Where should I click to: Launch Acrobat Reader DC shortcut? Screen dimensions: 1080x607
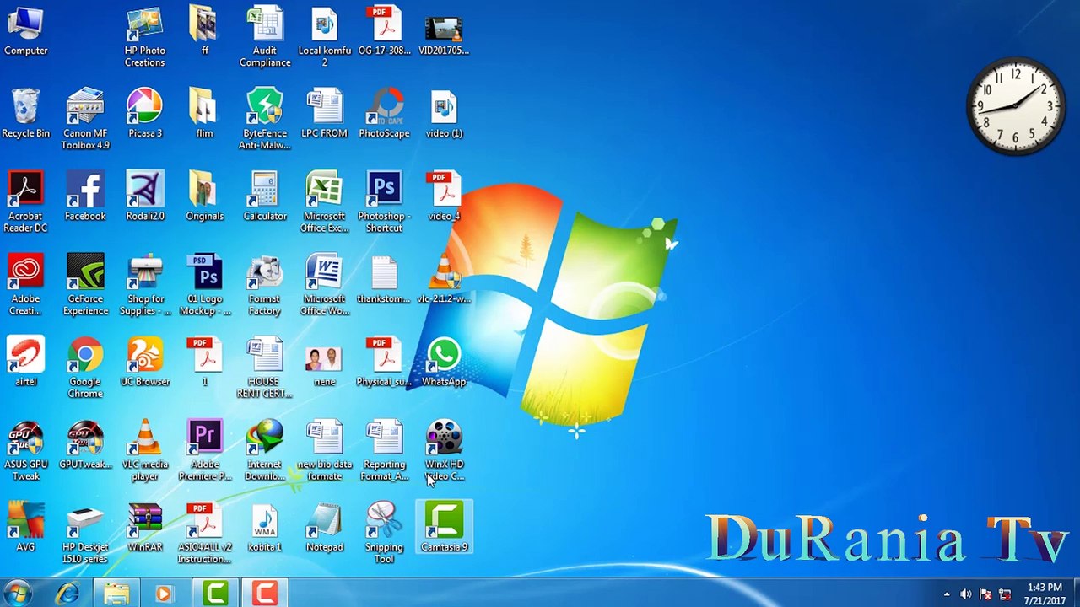(x=25, y=202)
